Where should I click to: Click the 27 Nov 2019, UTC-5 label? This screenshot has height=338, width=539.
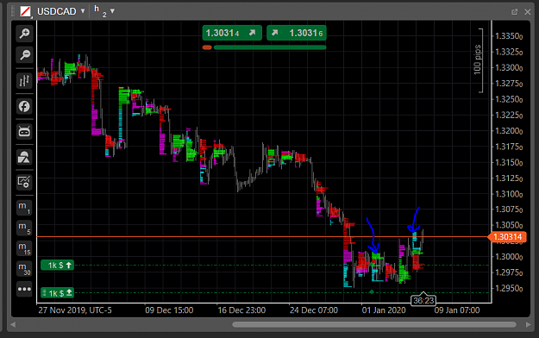point(75,310)
